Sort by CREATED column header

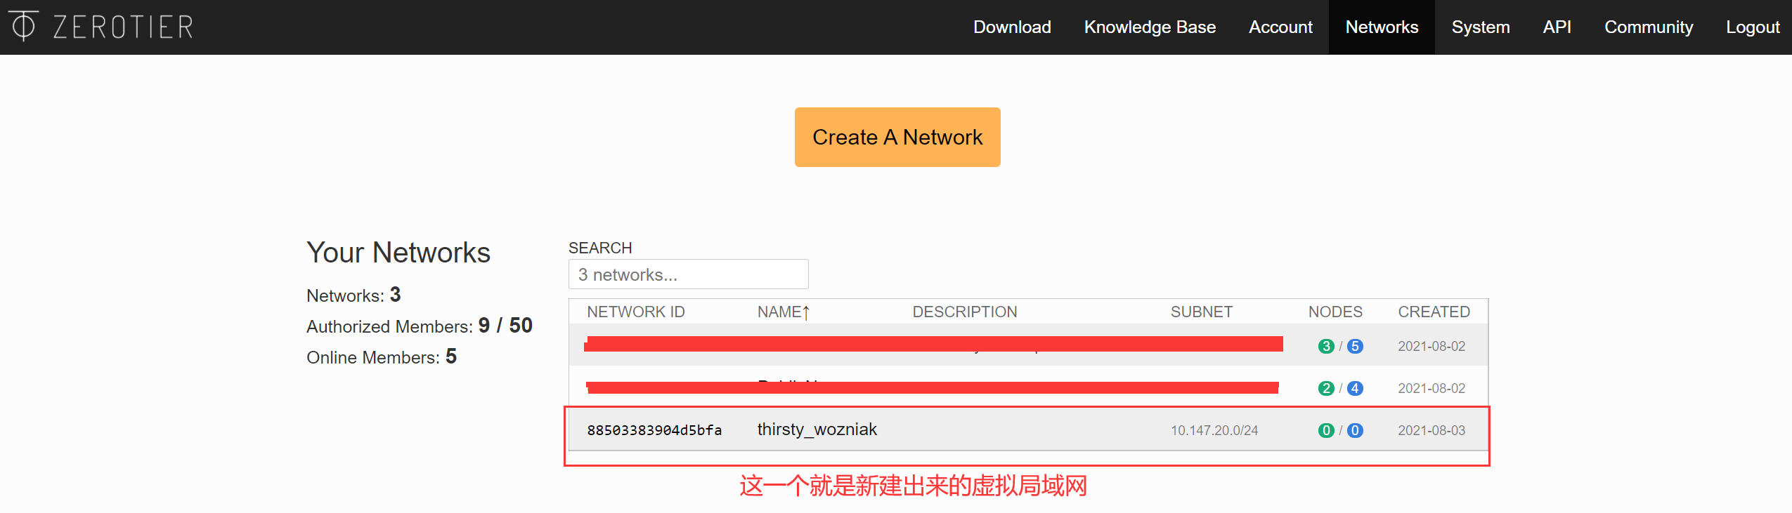(x=1434, y=312)
